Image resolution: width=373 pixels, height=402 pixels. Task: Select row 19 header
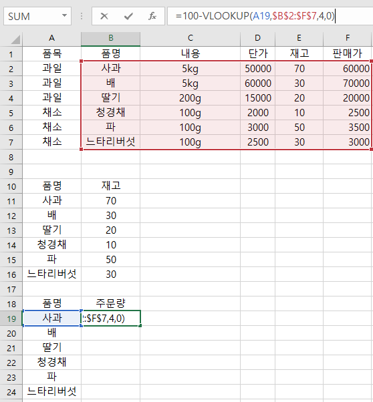click(x=11, y=319)
